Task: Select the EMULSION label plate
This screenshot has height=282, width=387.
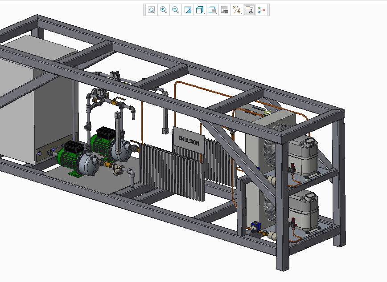Action: coord(189,139)
